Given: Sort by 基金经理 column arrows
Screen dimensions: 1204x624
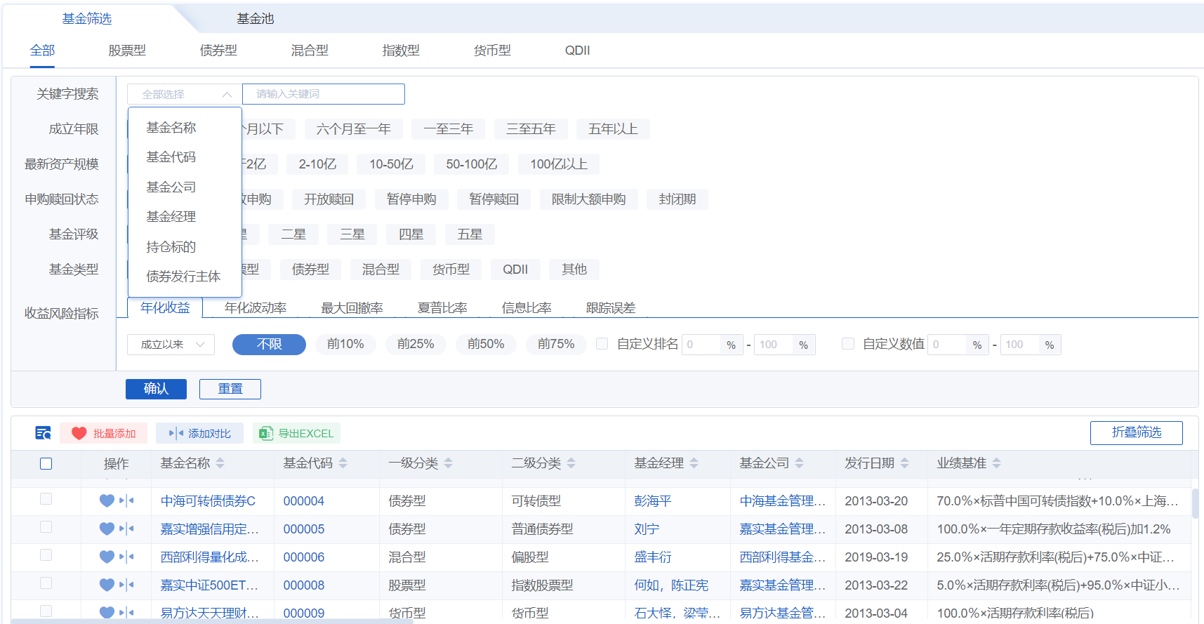Looking at the screenshot, I should [694, 463].
